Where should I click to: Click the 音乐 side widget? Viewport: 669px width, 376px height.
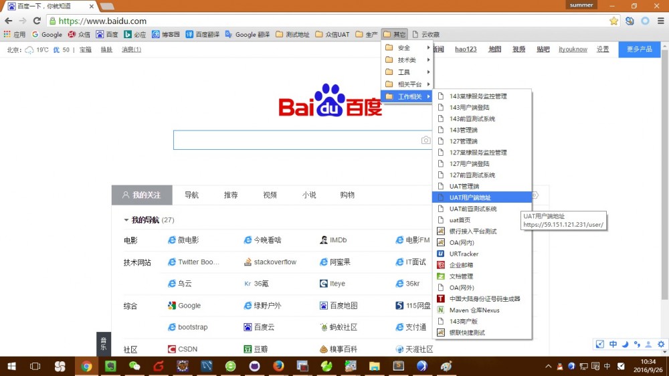pyautogui.click(x=104, y=344)
